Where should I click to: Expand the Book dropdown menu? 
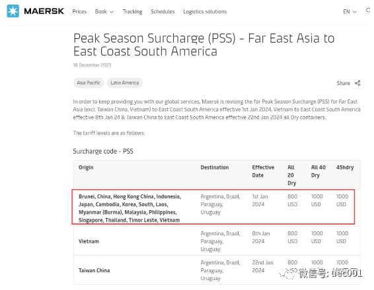[104, 12]
